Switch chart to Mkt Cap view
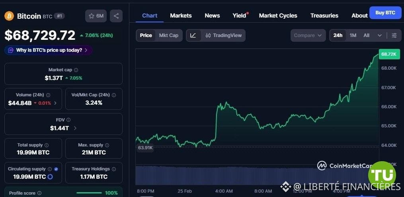 169,35
